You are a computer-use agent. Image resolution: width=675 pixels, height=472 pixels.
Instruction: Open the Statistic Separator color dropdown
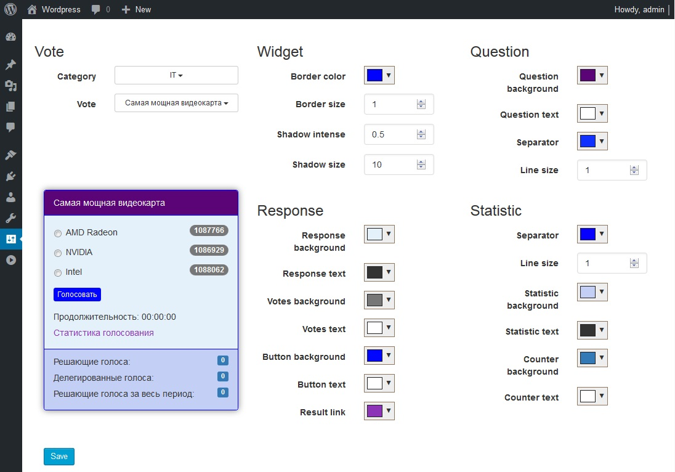click(592, 234)
